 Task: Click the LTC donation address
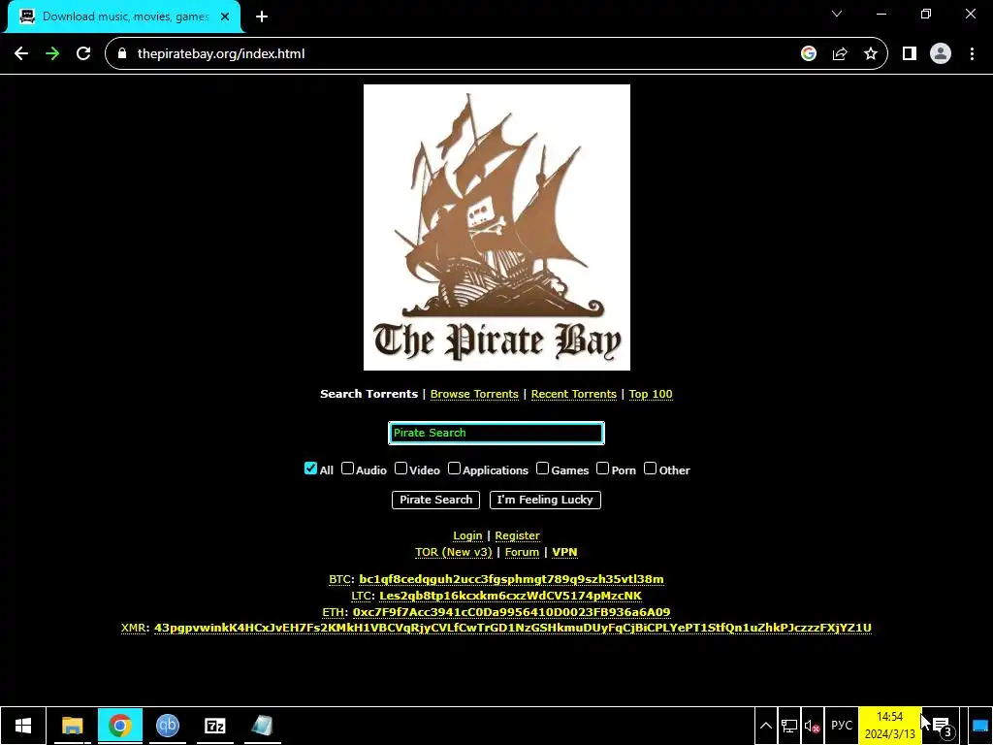[510, 597]
